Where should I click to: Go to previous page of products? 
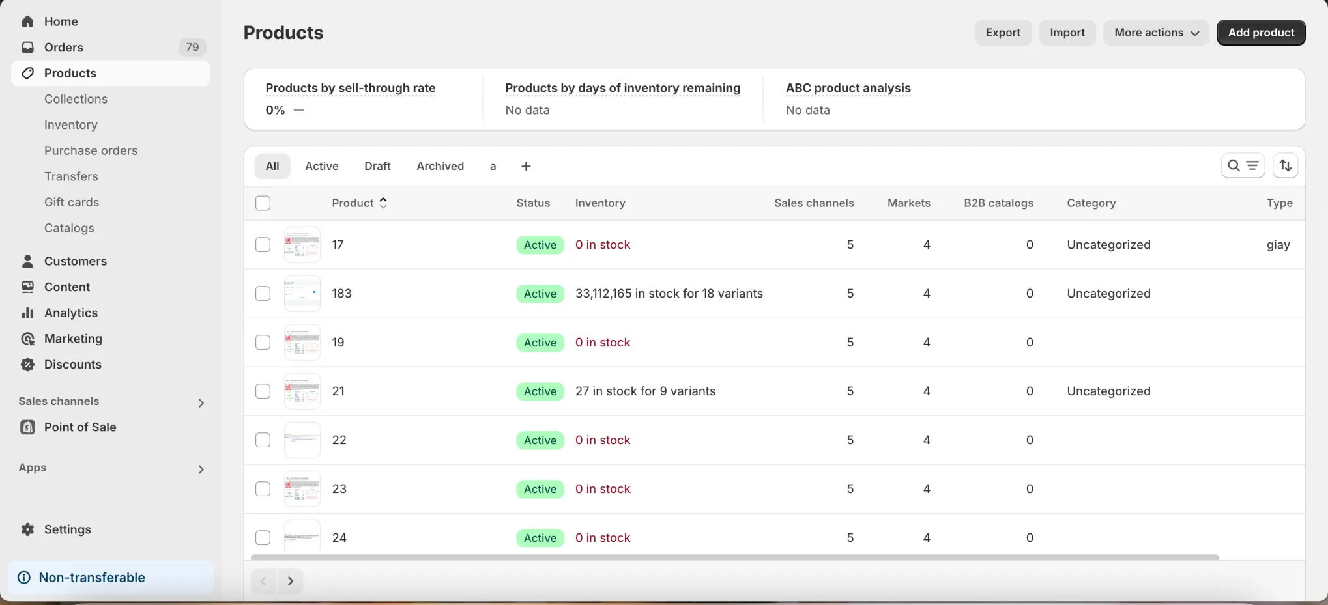264,581
